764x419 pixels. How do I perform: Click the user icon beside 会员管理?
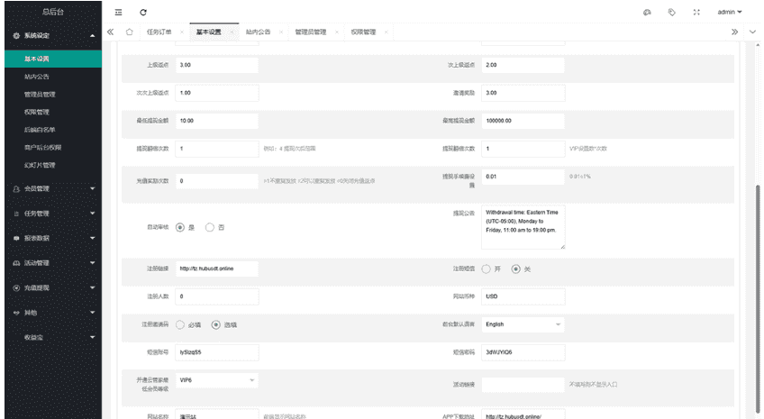16,189
